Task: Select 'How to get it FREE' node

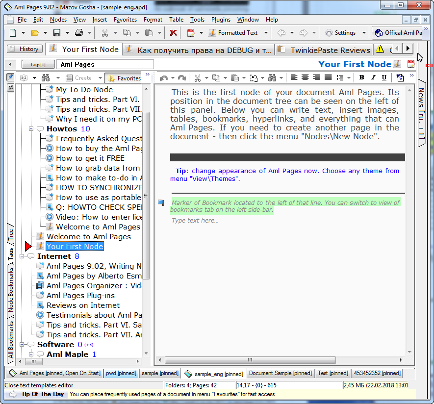Action: (90, 158)
